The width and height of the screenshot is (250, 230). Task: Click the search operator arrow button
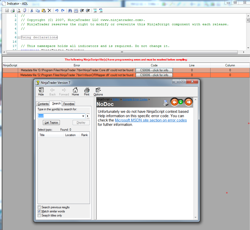tap(88, 116)
